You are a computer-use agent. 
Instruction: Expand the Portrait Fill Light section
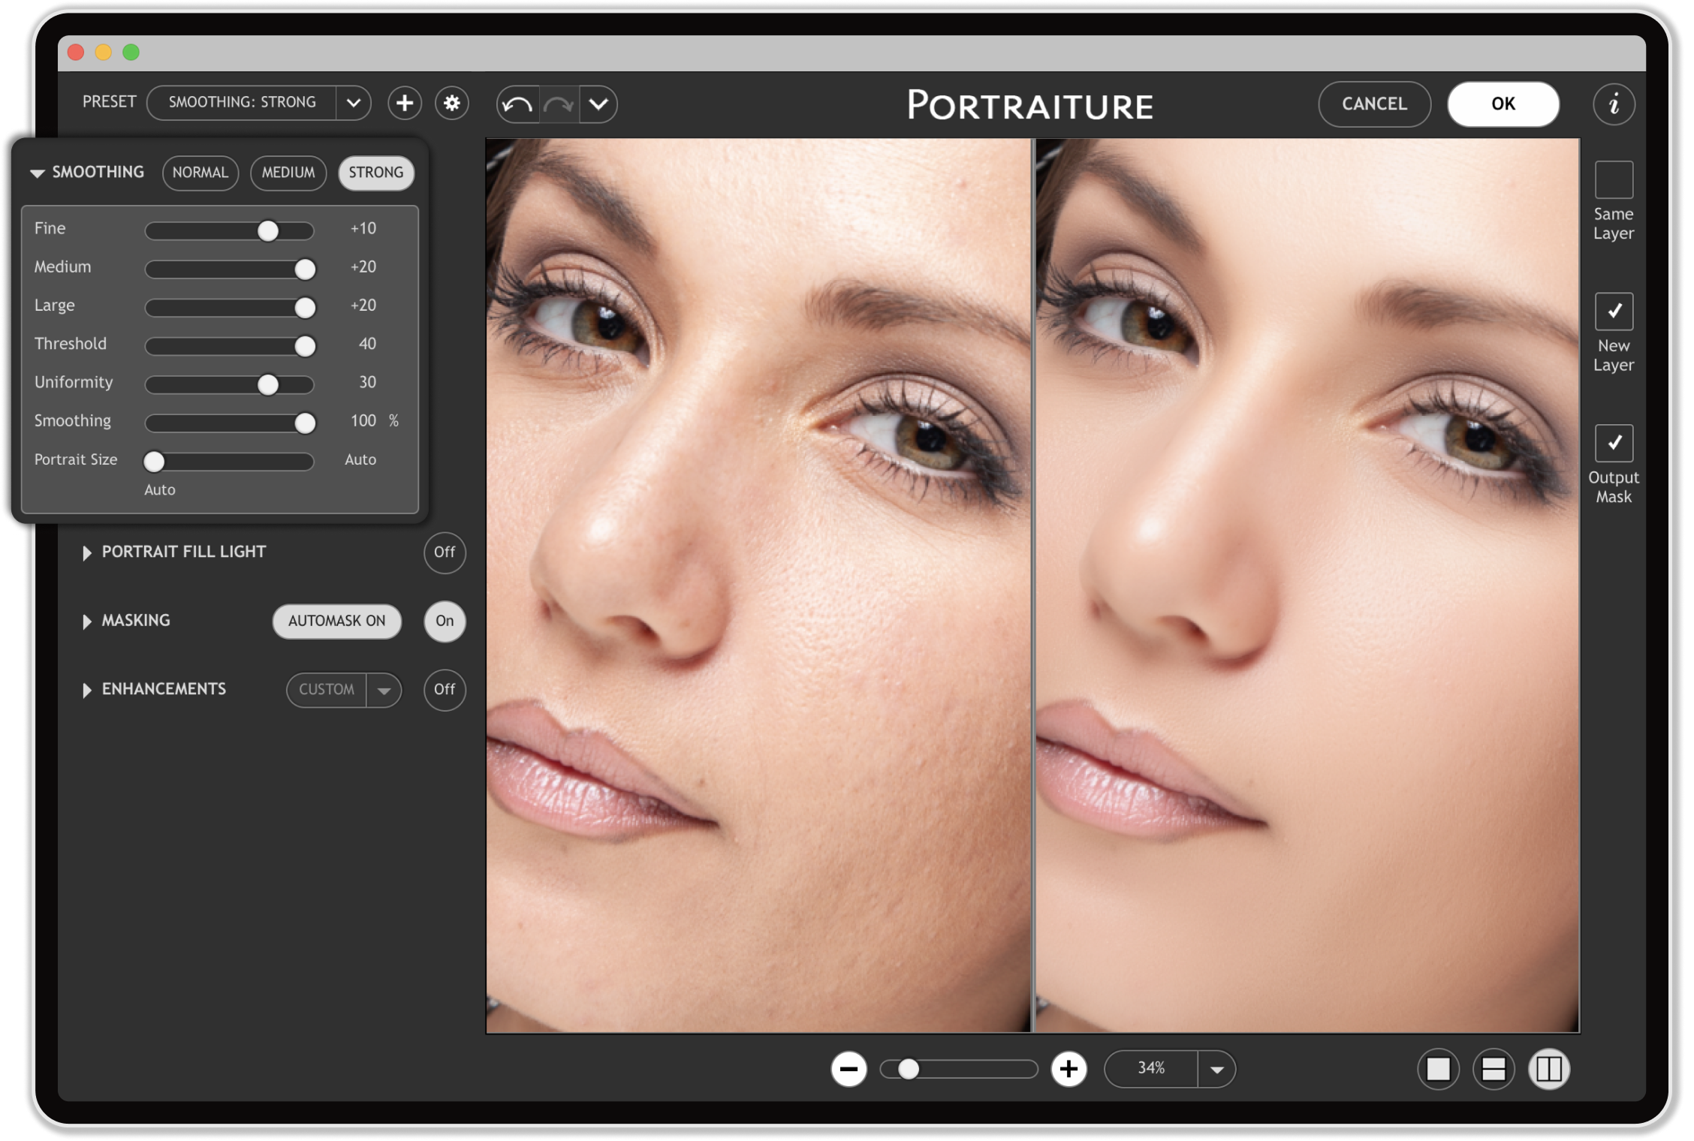tap(87, 553)
